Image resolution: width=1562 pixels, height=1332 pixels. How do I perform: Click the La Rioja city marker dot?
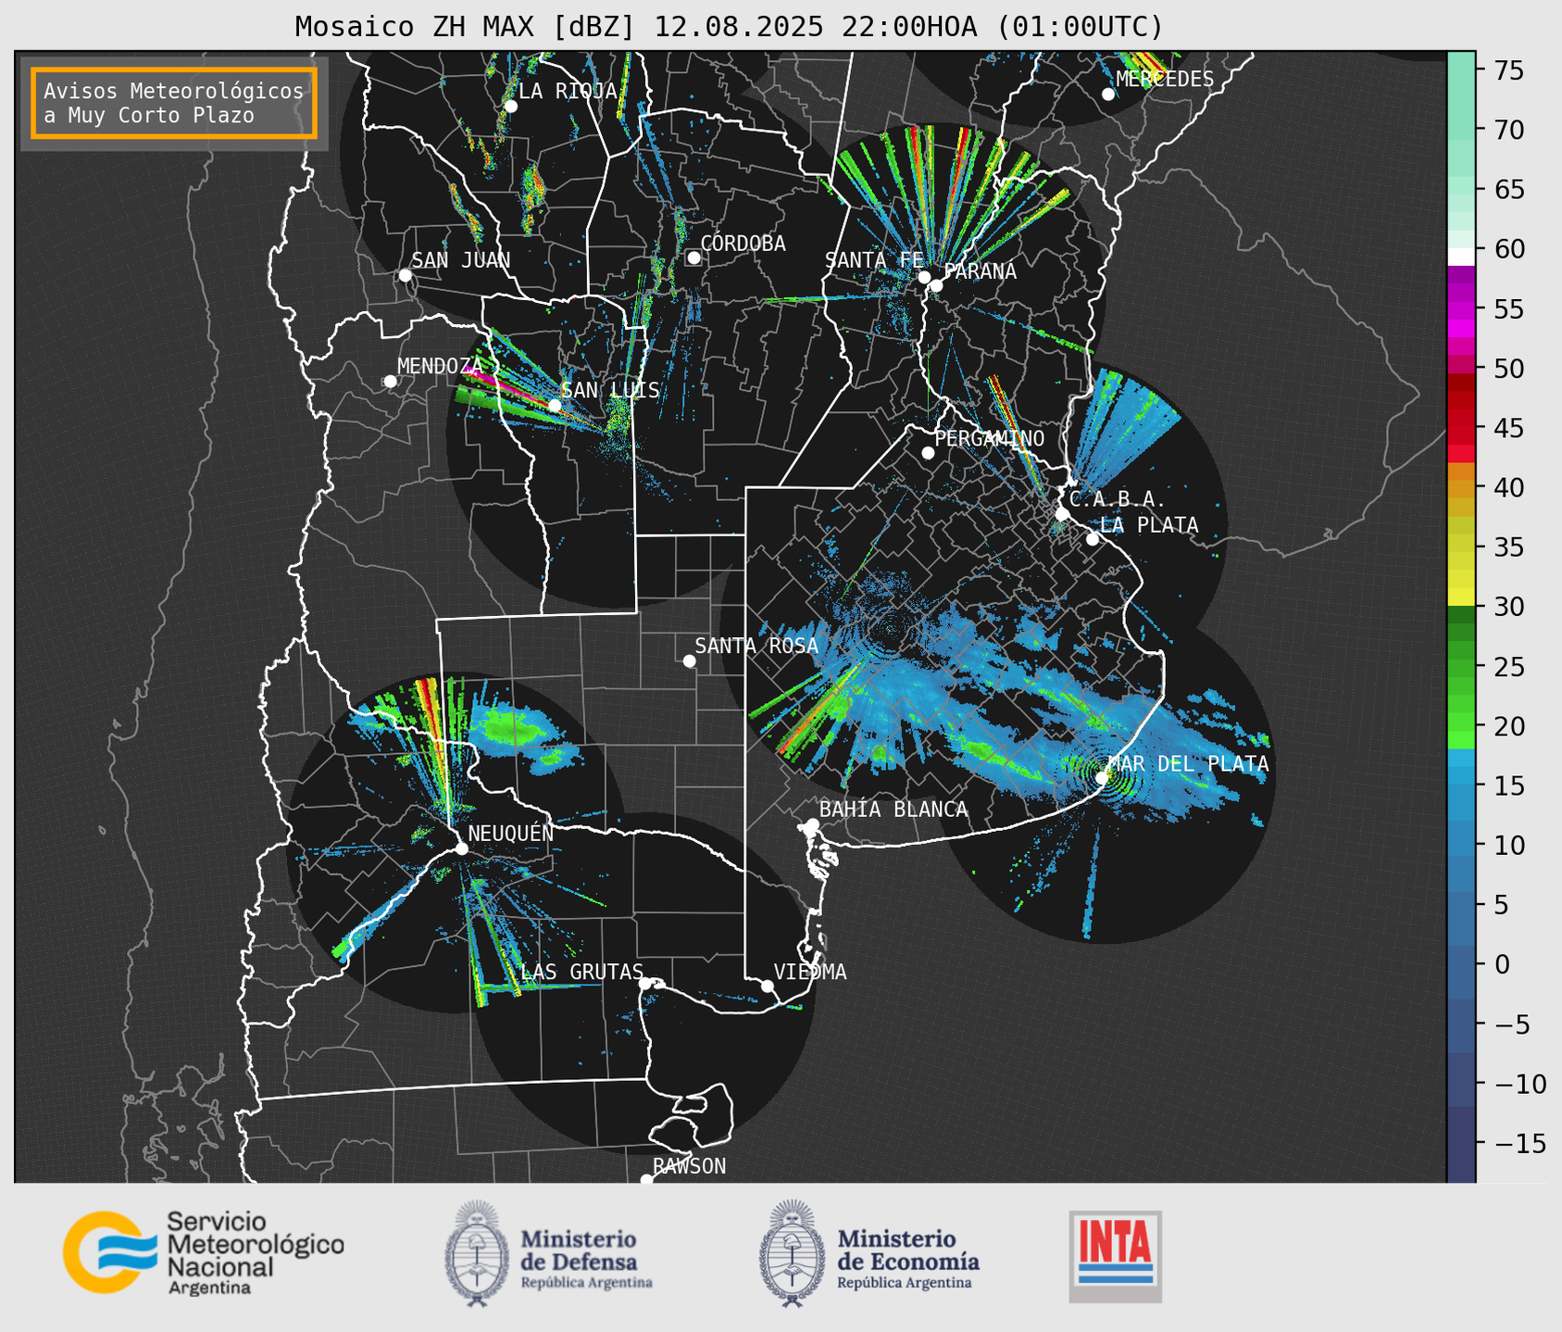tap(511, 107)
